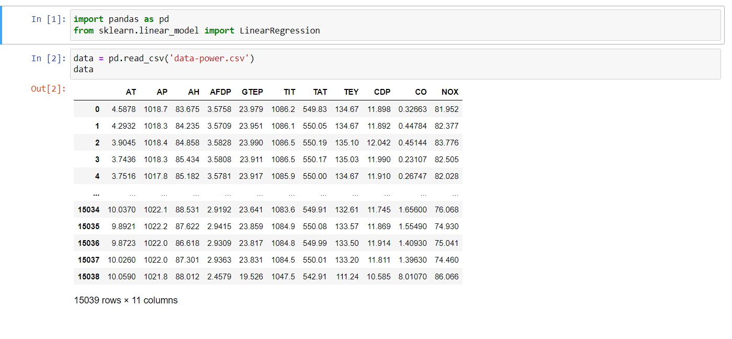Click the CO value 8.01070
The height and width of the screenshot is (339, 732).
[413, 277]
